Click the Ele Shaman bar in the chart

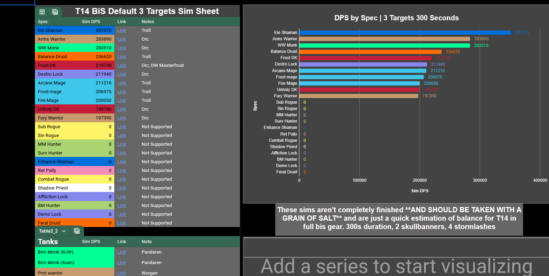pyautogui.click(x=405, y=33)
